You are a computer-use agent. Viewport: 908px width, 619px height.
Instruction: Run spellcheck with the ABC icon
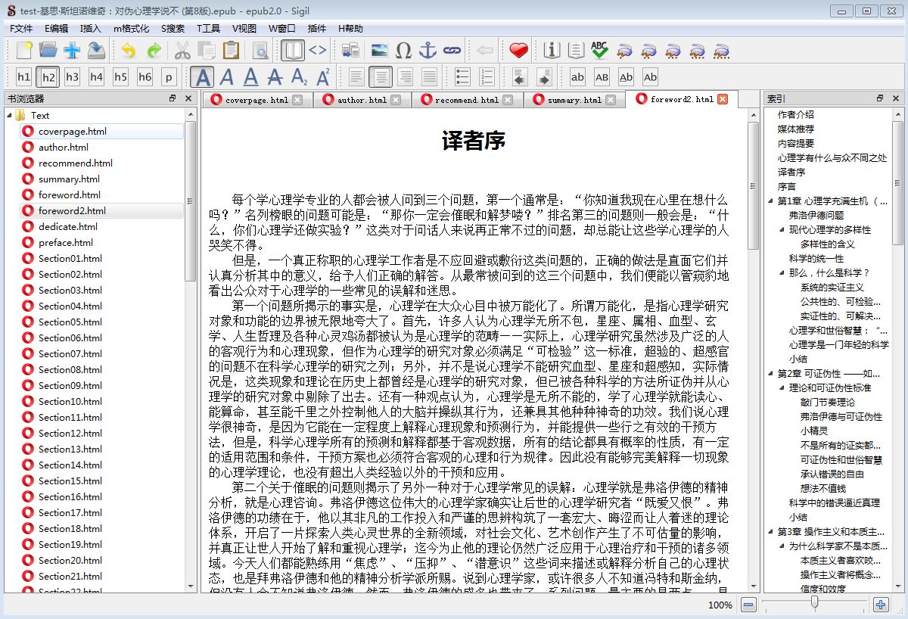(600, 50)
